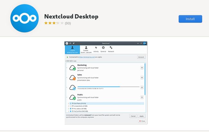This screenshot has height=132, width=209.
Task: Open the Nextcloud screenshot thumbnail
Action: point(106,83)
